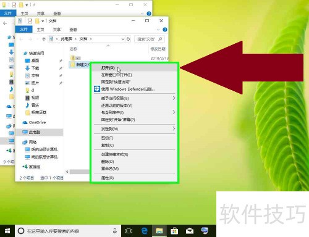Sort by the 名称 column header
Viewport: 309px width, 237px height.
[74, 49]
